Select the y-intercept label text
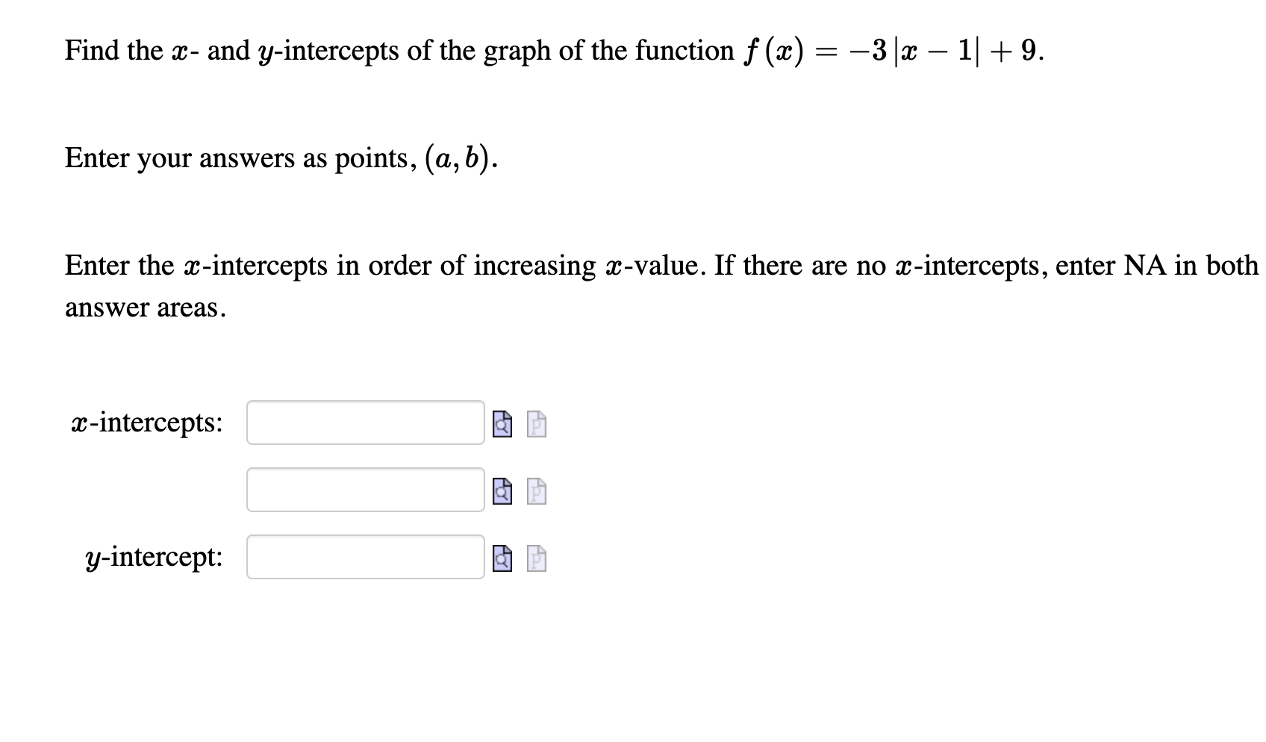The height and width of the screenshot is (742, 1266). click(x=154, y=557)
